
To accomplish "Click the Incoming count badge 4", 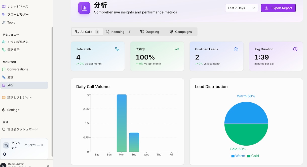I will 129,32.
